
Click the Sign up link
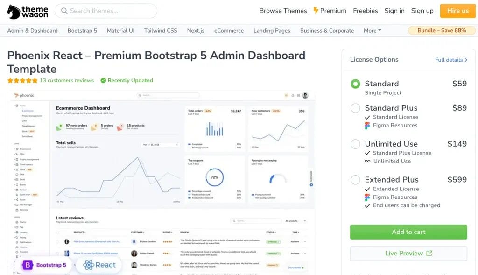(x=422, y=11)
